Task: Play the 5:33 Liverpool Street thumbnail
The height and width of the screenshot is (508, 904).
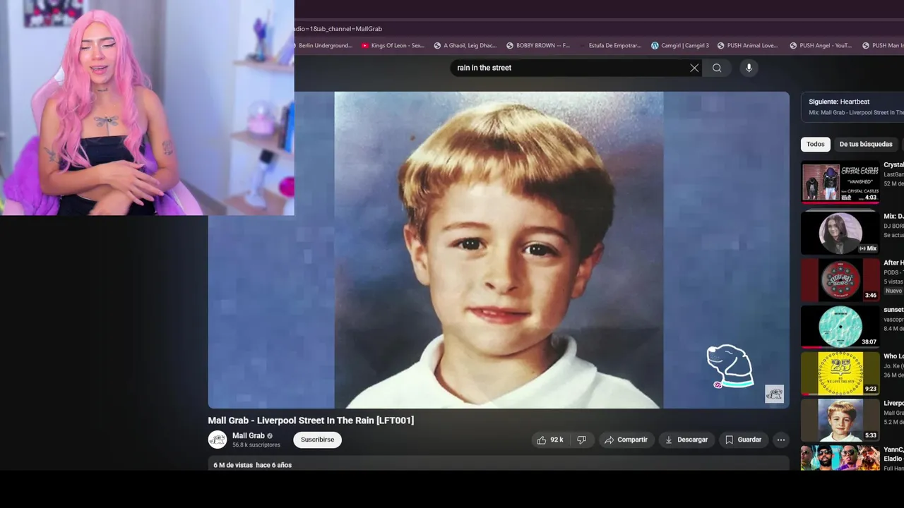Action: (840, 420)
